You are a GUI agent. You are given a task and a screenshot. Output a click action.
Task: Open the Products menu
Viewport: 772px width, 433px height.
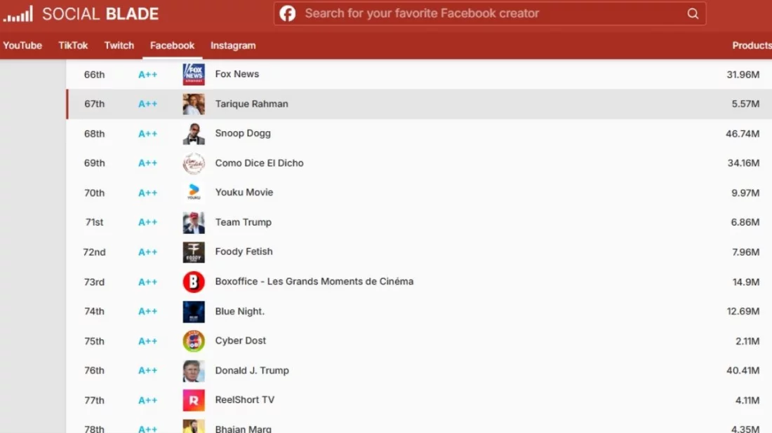[752, 46]
